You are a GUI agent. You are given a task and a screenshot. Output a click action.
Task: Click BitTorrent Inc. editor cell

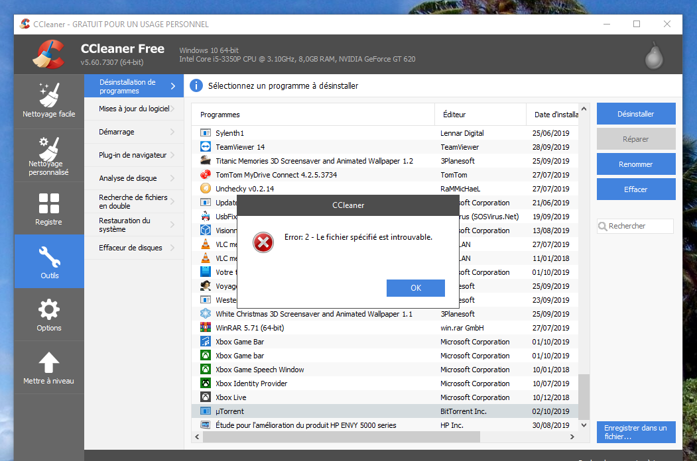pyautogui.click(x=463, y=411)
